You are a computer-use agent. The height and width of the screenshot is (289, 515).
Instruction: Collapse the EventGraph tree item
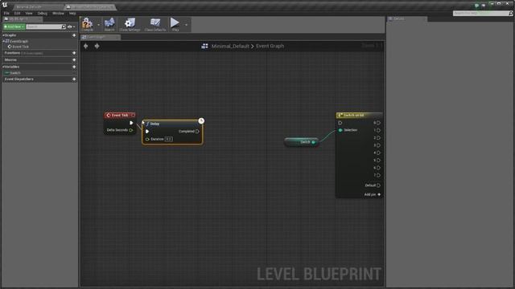pyautogui.click(x=3, y=41)
